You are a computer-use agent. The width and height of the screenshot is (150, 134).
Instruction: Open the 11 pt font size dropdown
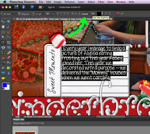click(x=47, y=14)
